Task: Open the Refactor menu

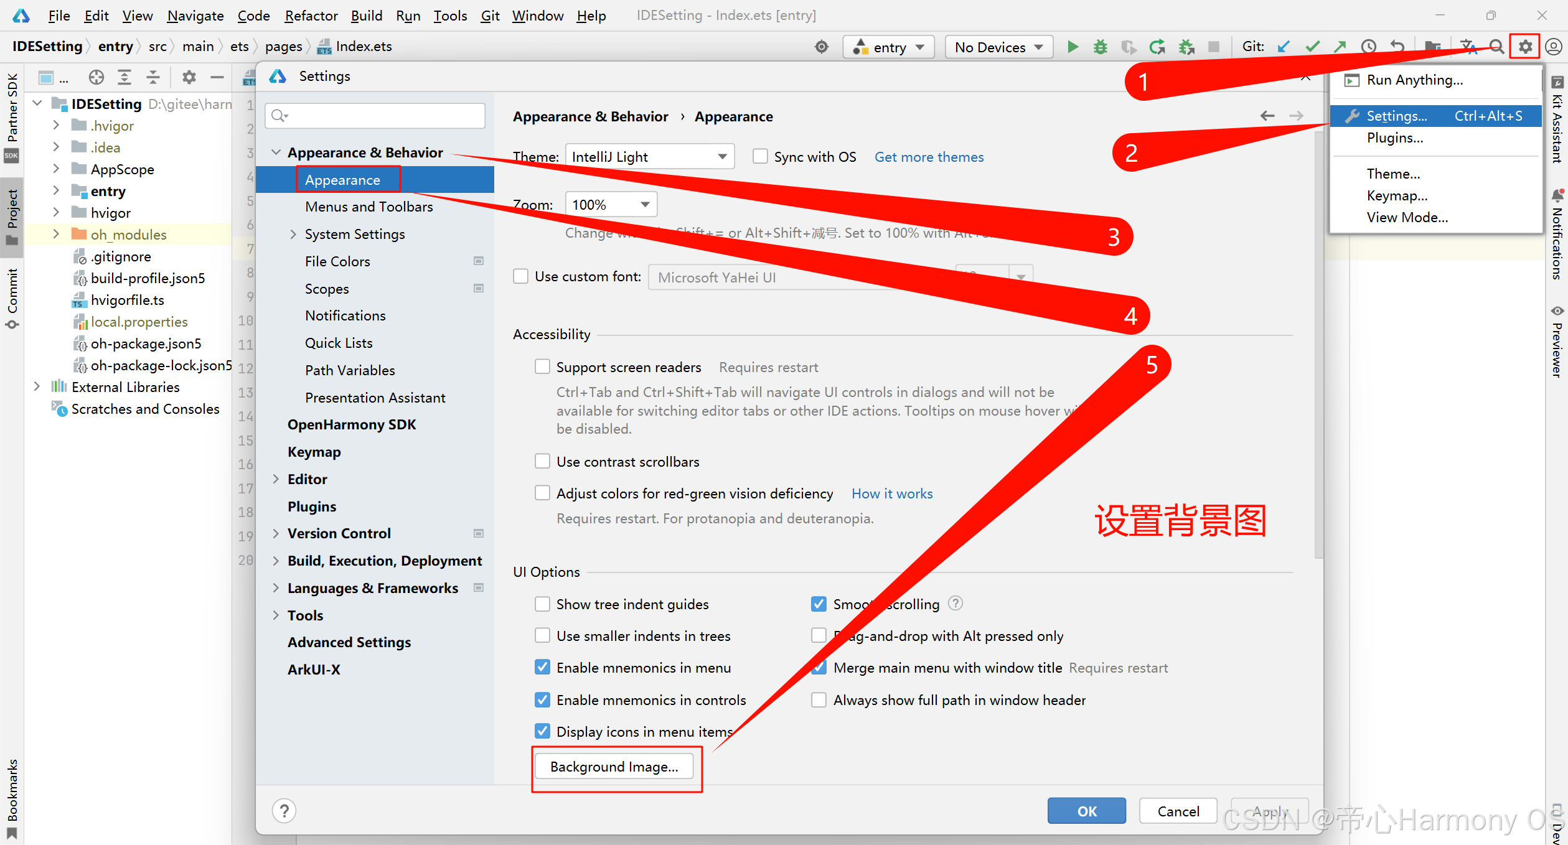Action: pos(311,16)
